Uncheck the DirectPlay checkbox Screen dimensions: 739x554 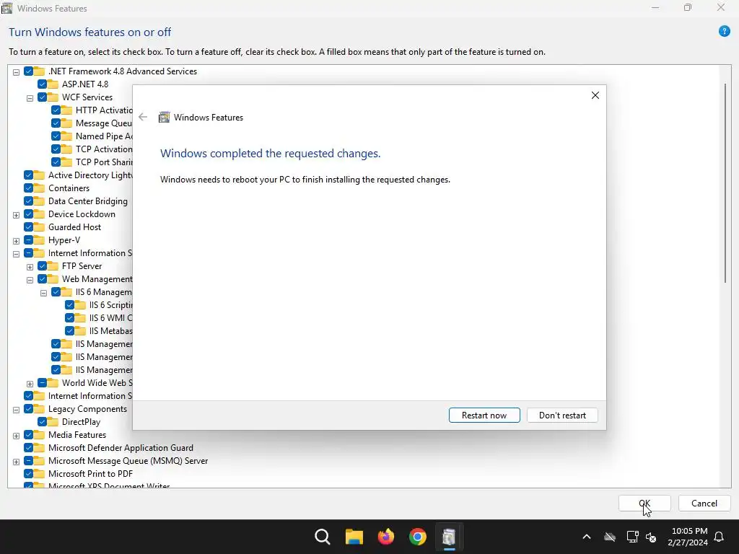pos(42,421)
